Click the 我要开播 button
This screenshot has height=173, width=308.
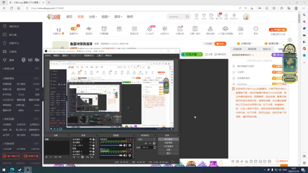pos(31,156)
